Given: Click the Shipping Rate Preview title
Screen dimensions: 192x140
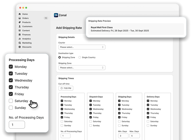Looking at the screenshot, I should 100,21.
